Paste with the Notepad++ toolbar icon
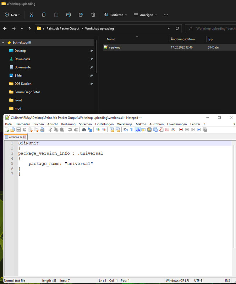 (x=62, y=130)
